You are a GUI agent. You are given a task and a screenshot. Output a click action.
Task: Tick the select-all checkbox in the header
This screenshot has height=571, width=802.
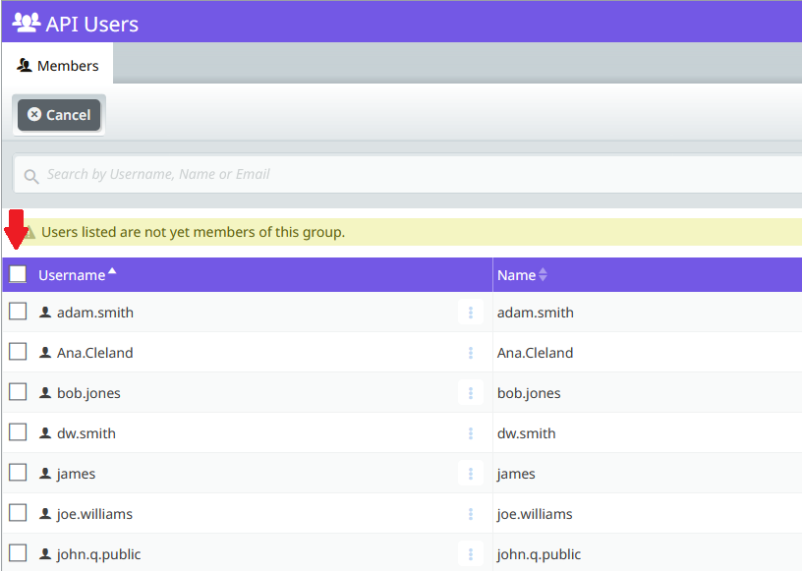[x=18, y=274]
